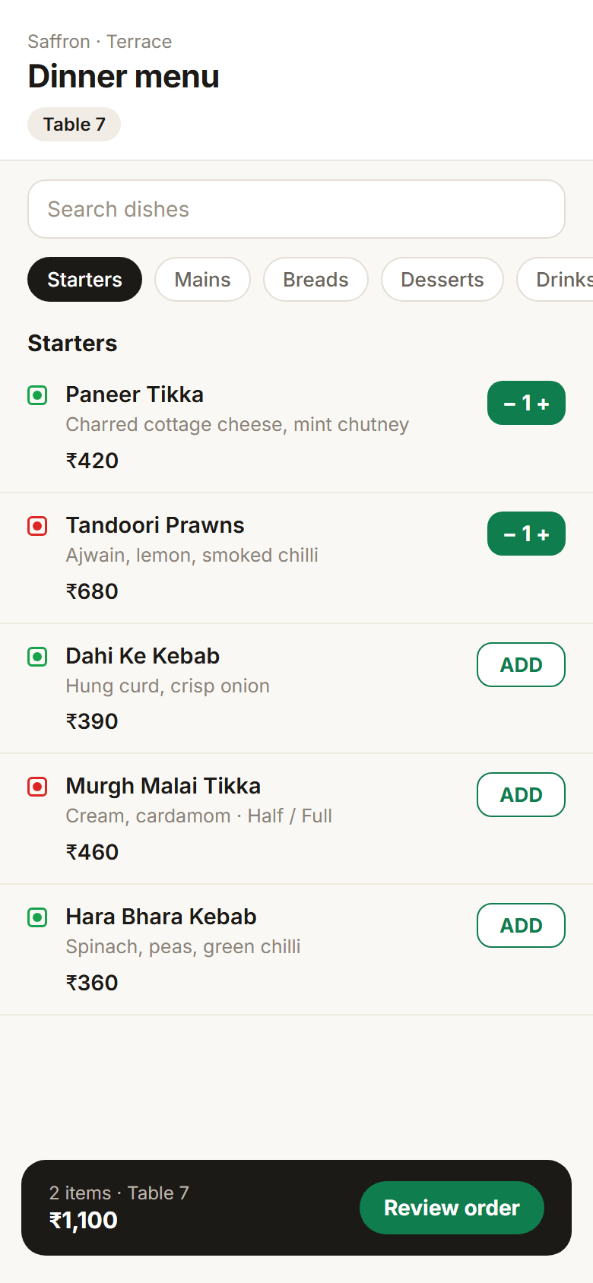593x1283 pixels.
Task: Tap the Table 7 chip
Action: (x=74, y=125)
